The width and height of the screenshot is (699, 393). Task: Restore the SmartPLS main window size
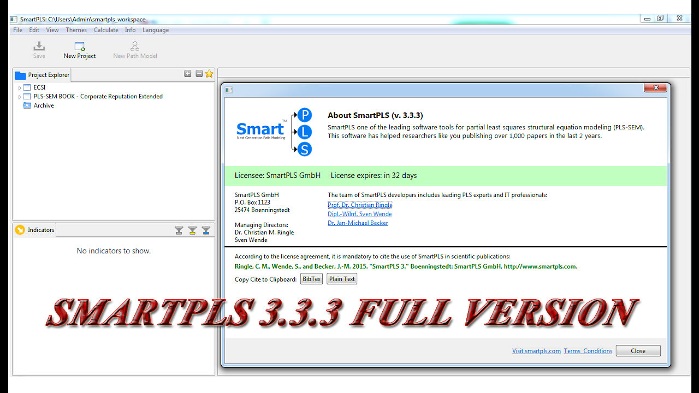point(660,19)
